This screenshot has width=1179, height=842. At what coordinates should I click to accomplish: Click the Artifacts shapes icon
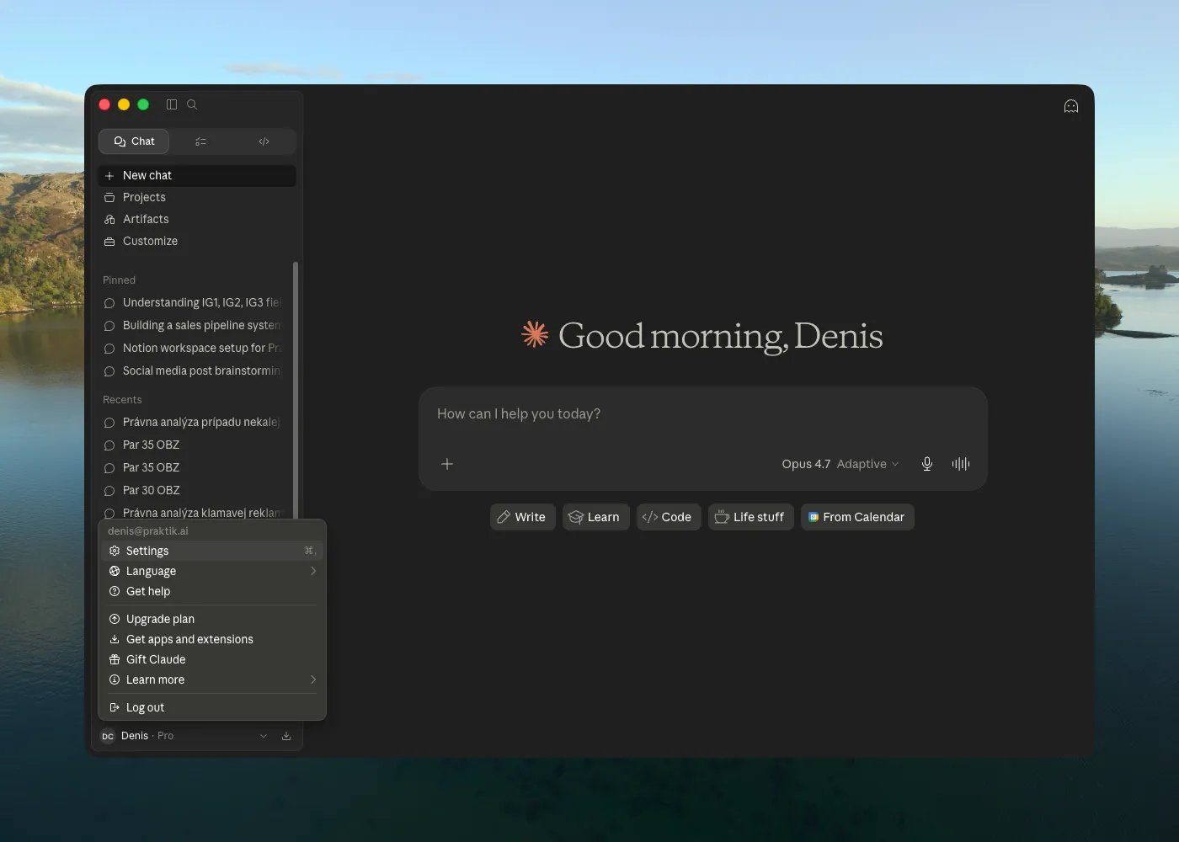pos(109,219)
